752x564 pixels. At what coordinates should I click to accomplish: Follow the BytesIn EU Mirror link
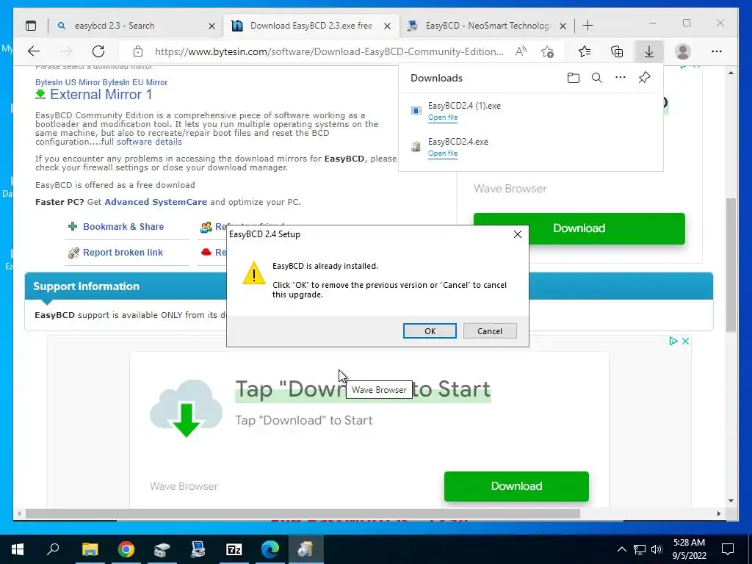click(x=135, y=82)
